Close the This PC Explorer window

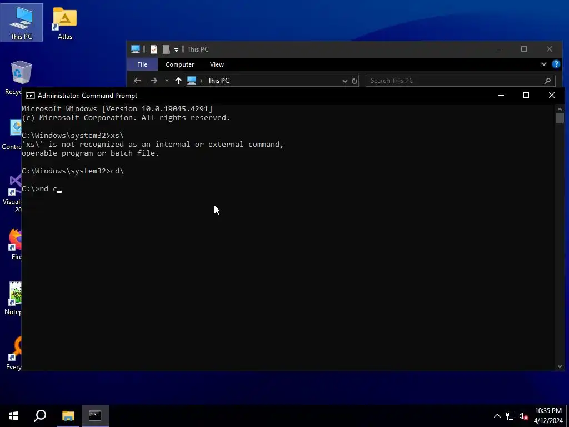550,49
